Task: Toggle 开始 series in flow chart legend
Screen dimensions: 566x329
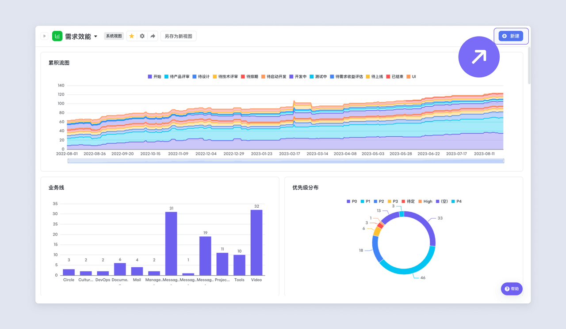Action: pos(154,77)
